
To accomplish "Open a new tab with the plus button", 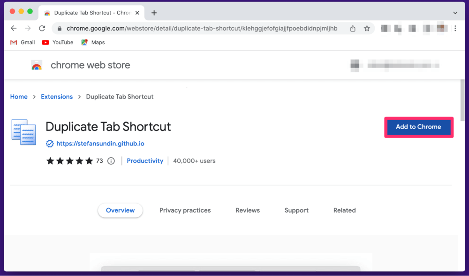I will (x=154, y=13).
